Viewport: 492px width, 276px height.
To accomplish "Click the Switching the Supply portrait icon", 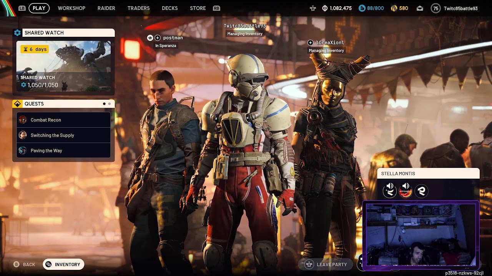I will pos(23,135).
